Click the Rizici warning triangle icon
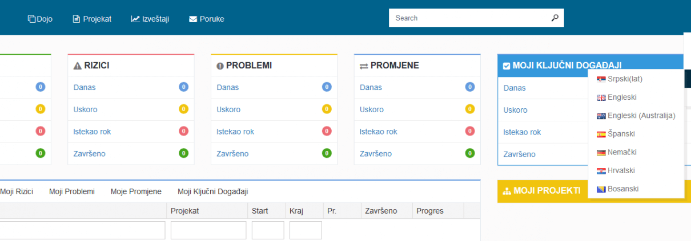The image size is (691, 241). click(x=78, y=66)
